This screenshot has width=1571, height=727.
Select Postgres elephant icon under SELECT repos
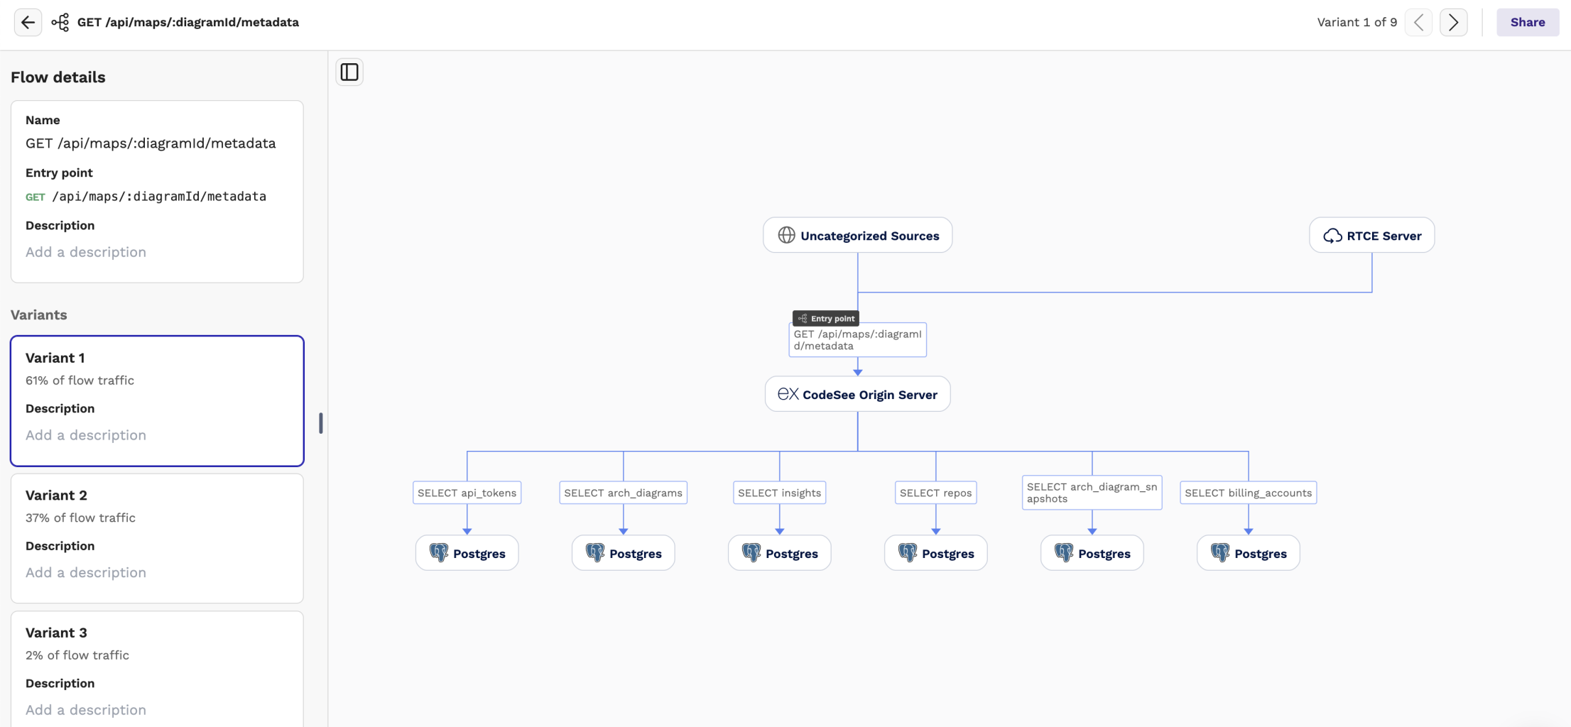coord(908,552)
